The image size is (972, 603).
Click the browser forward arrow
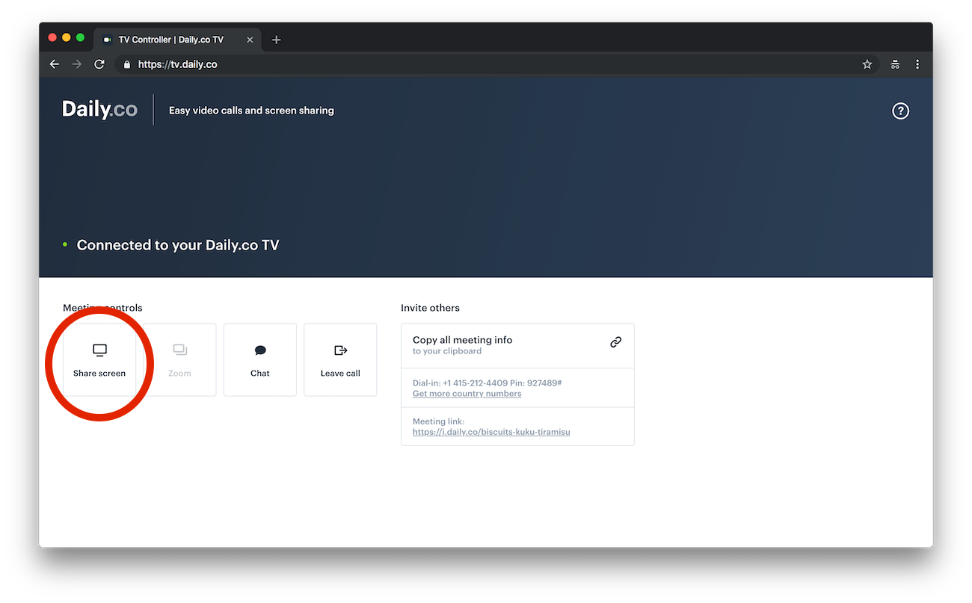pyautogui.click(x=76, y=64)
